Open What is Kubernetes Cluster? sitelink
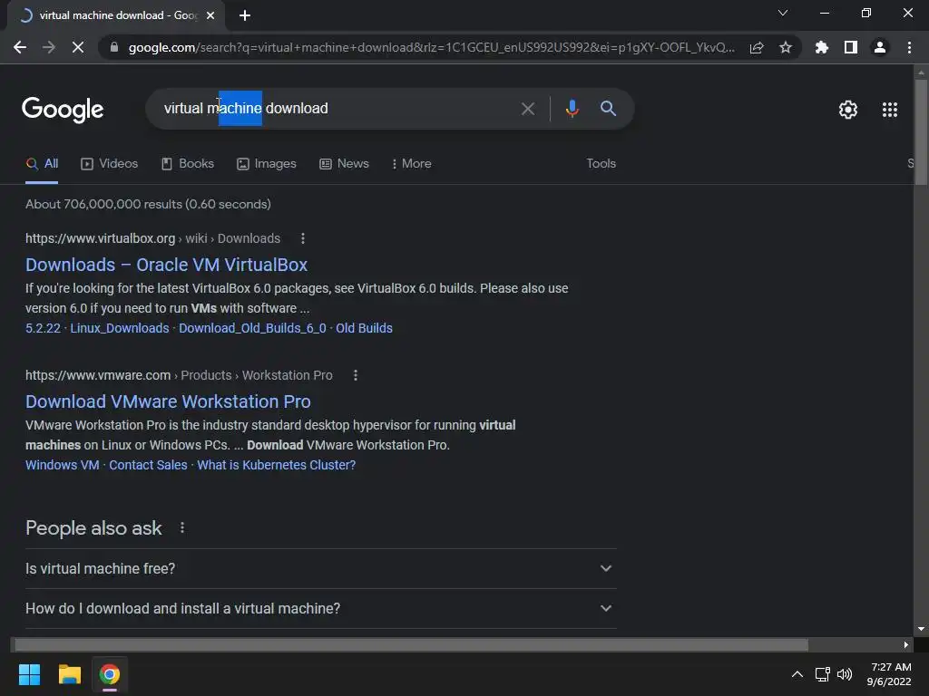Screen dimensions: 929x696 click(x=276, y=465)
